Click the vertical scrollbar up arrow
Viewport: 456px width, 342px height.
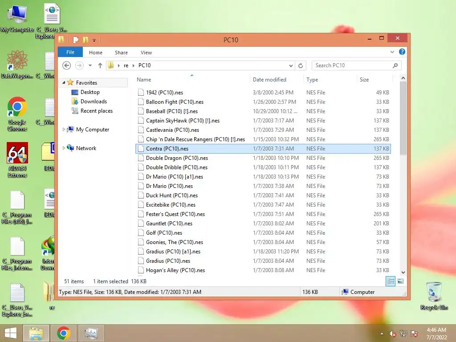[x=403, y=78]
